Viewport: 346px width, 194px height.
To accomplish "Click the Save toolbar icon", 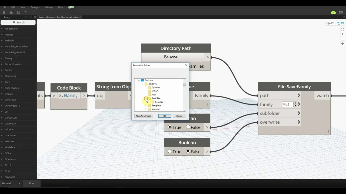I will click(x=19, y=12).
